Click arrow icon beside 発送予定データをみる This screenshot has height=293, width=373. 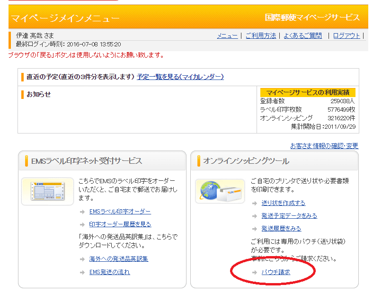[255, 216]
